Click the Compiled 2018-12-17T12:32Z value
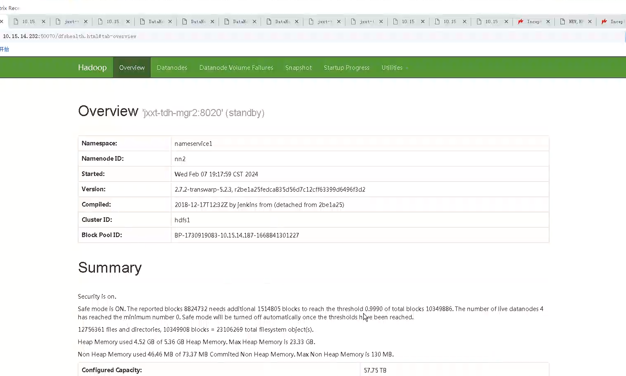The image size is (626, 376). pyautogui.click(x=259, y=205)
